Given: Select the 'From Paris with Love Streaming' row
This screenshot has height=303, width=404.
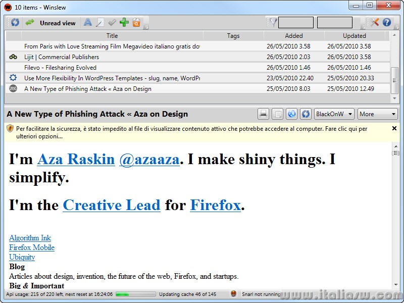Looking at the screenshot, I should (197, 46).
